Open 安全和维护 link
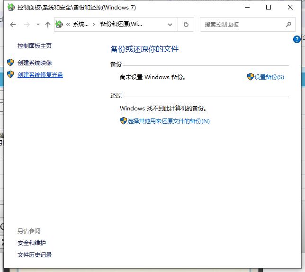 click(32, 243)
